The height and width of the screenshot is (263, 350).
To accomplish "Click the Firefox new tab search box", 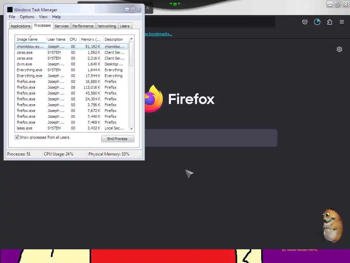I will tap(211, 138).
